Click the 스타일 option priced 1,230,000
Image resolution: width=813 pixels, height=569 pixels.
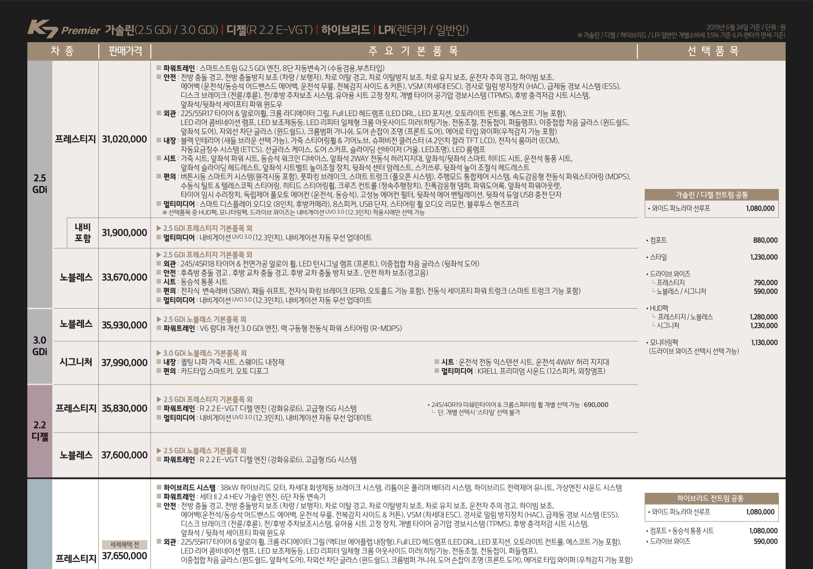[712, 257]
